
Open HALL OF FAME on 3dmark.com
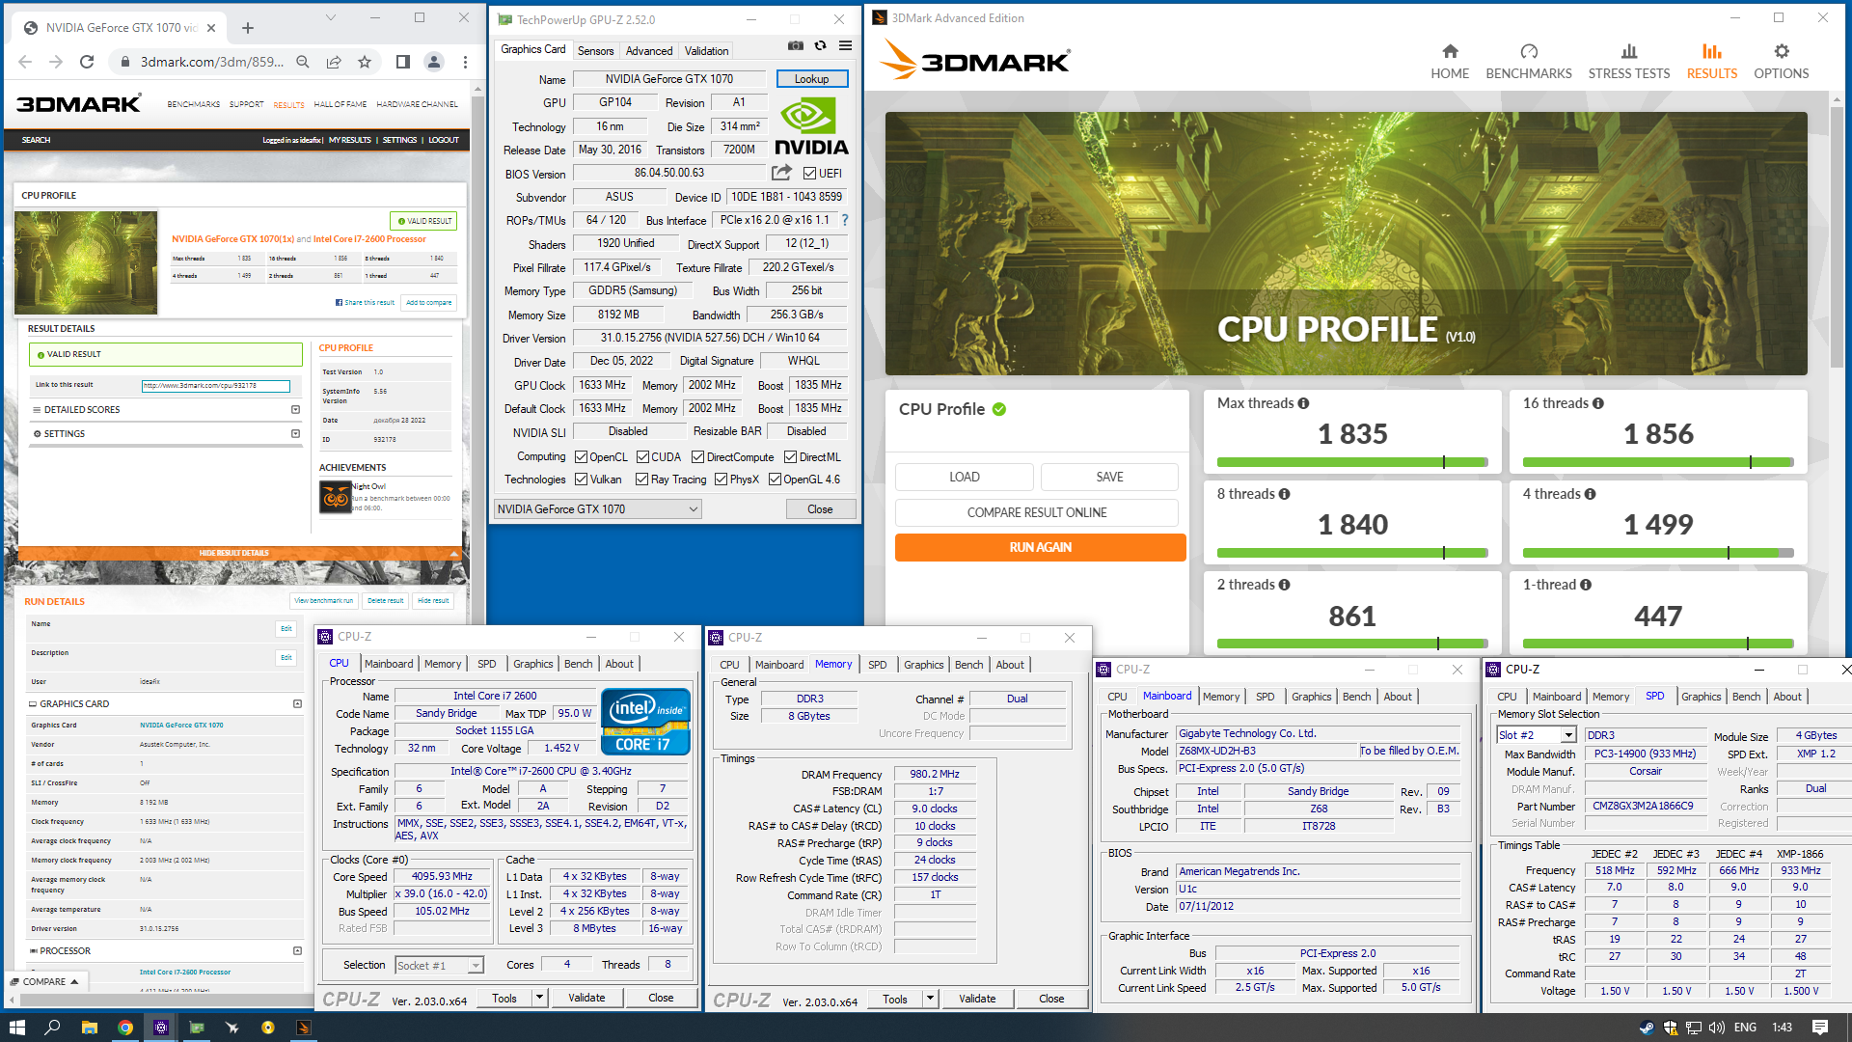coord(340,104)
